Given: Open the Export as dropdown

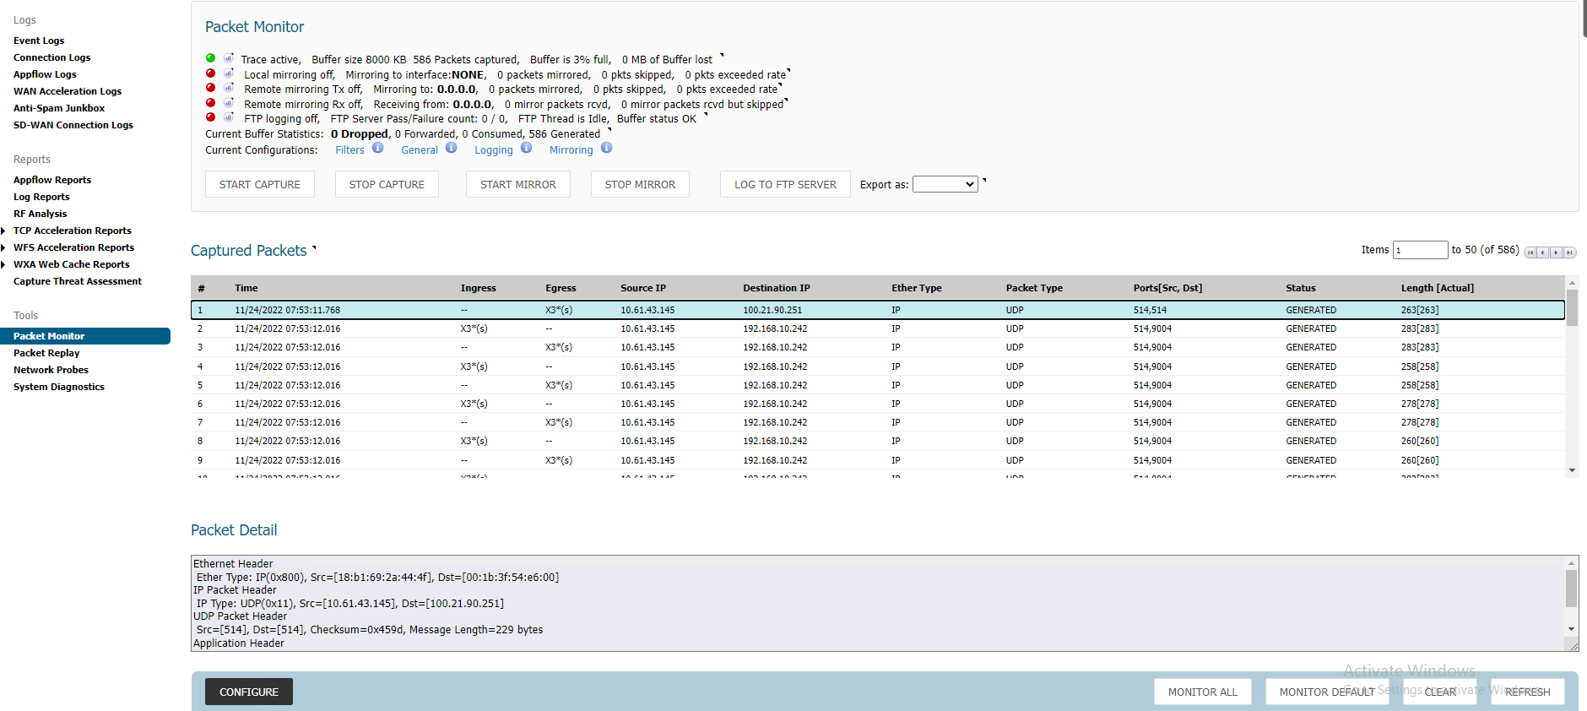Looking at the screenshot, I should click(x=945, y=184).
